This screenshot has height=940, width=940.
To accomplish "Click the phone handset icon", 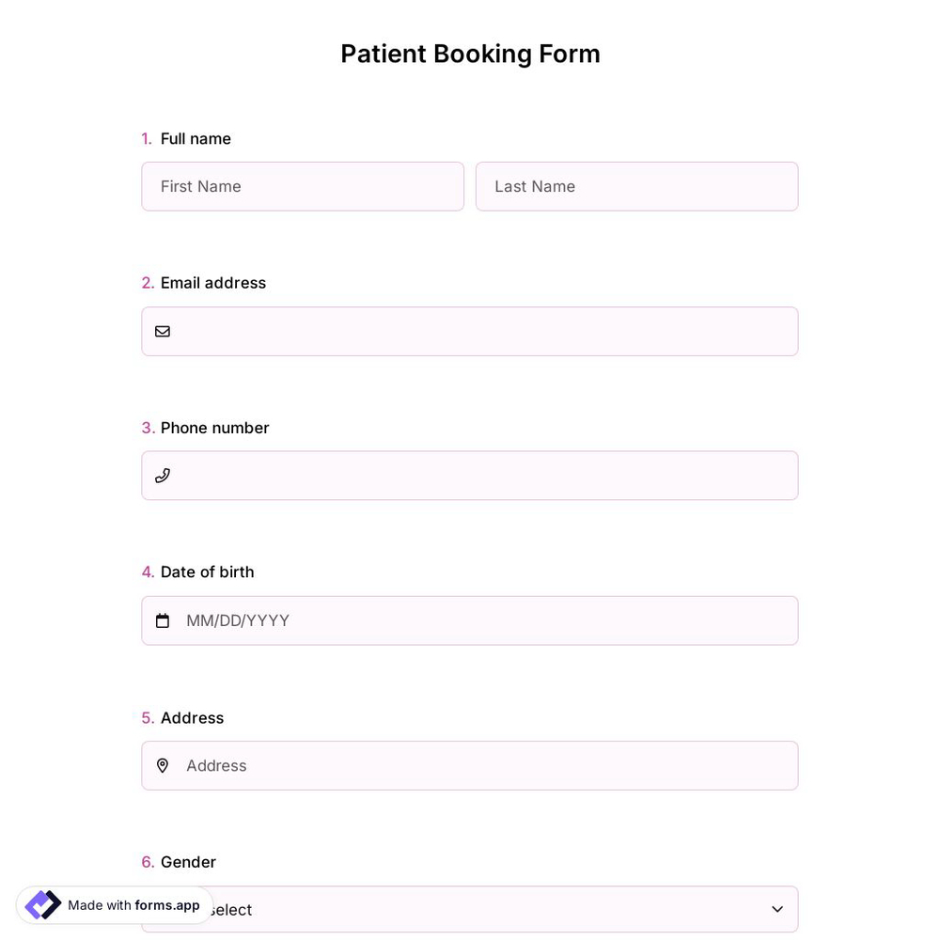I will pos(163,475).
